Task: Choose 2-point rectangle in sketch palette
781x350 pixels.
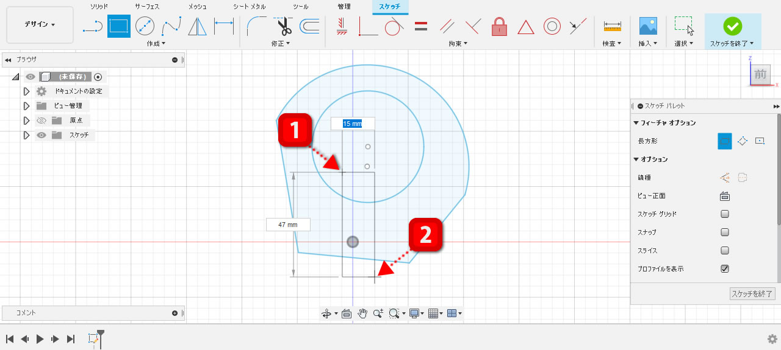Action: [724, 141]
